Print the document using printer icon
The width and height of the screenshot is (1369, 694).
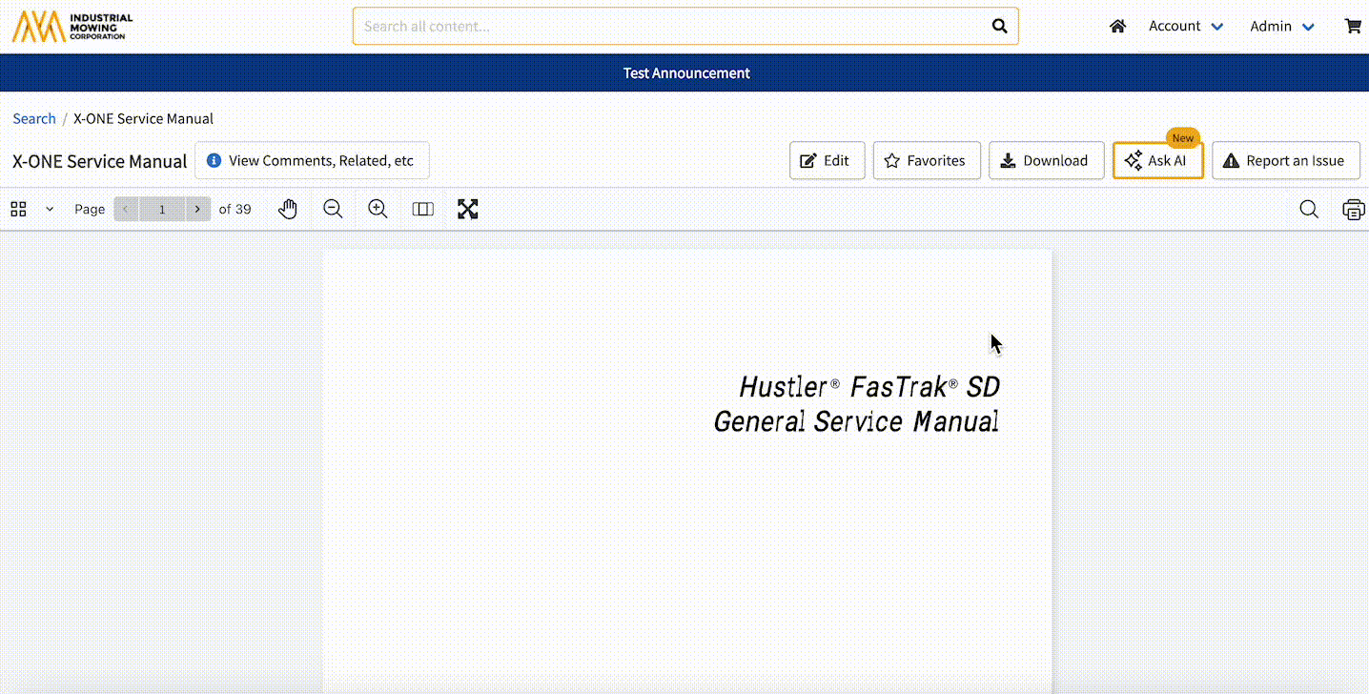click(1353, 210)
